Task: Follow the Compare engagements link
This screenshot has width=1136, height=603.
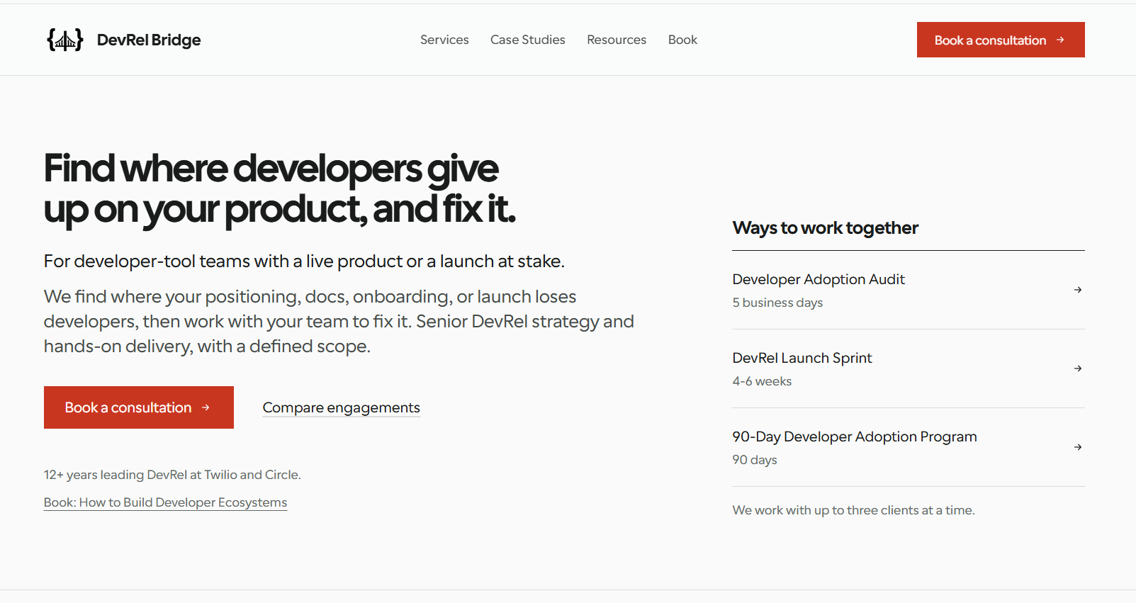Action: click(x=341, y=408)
